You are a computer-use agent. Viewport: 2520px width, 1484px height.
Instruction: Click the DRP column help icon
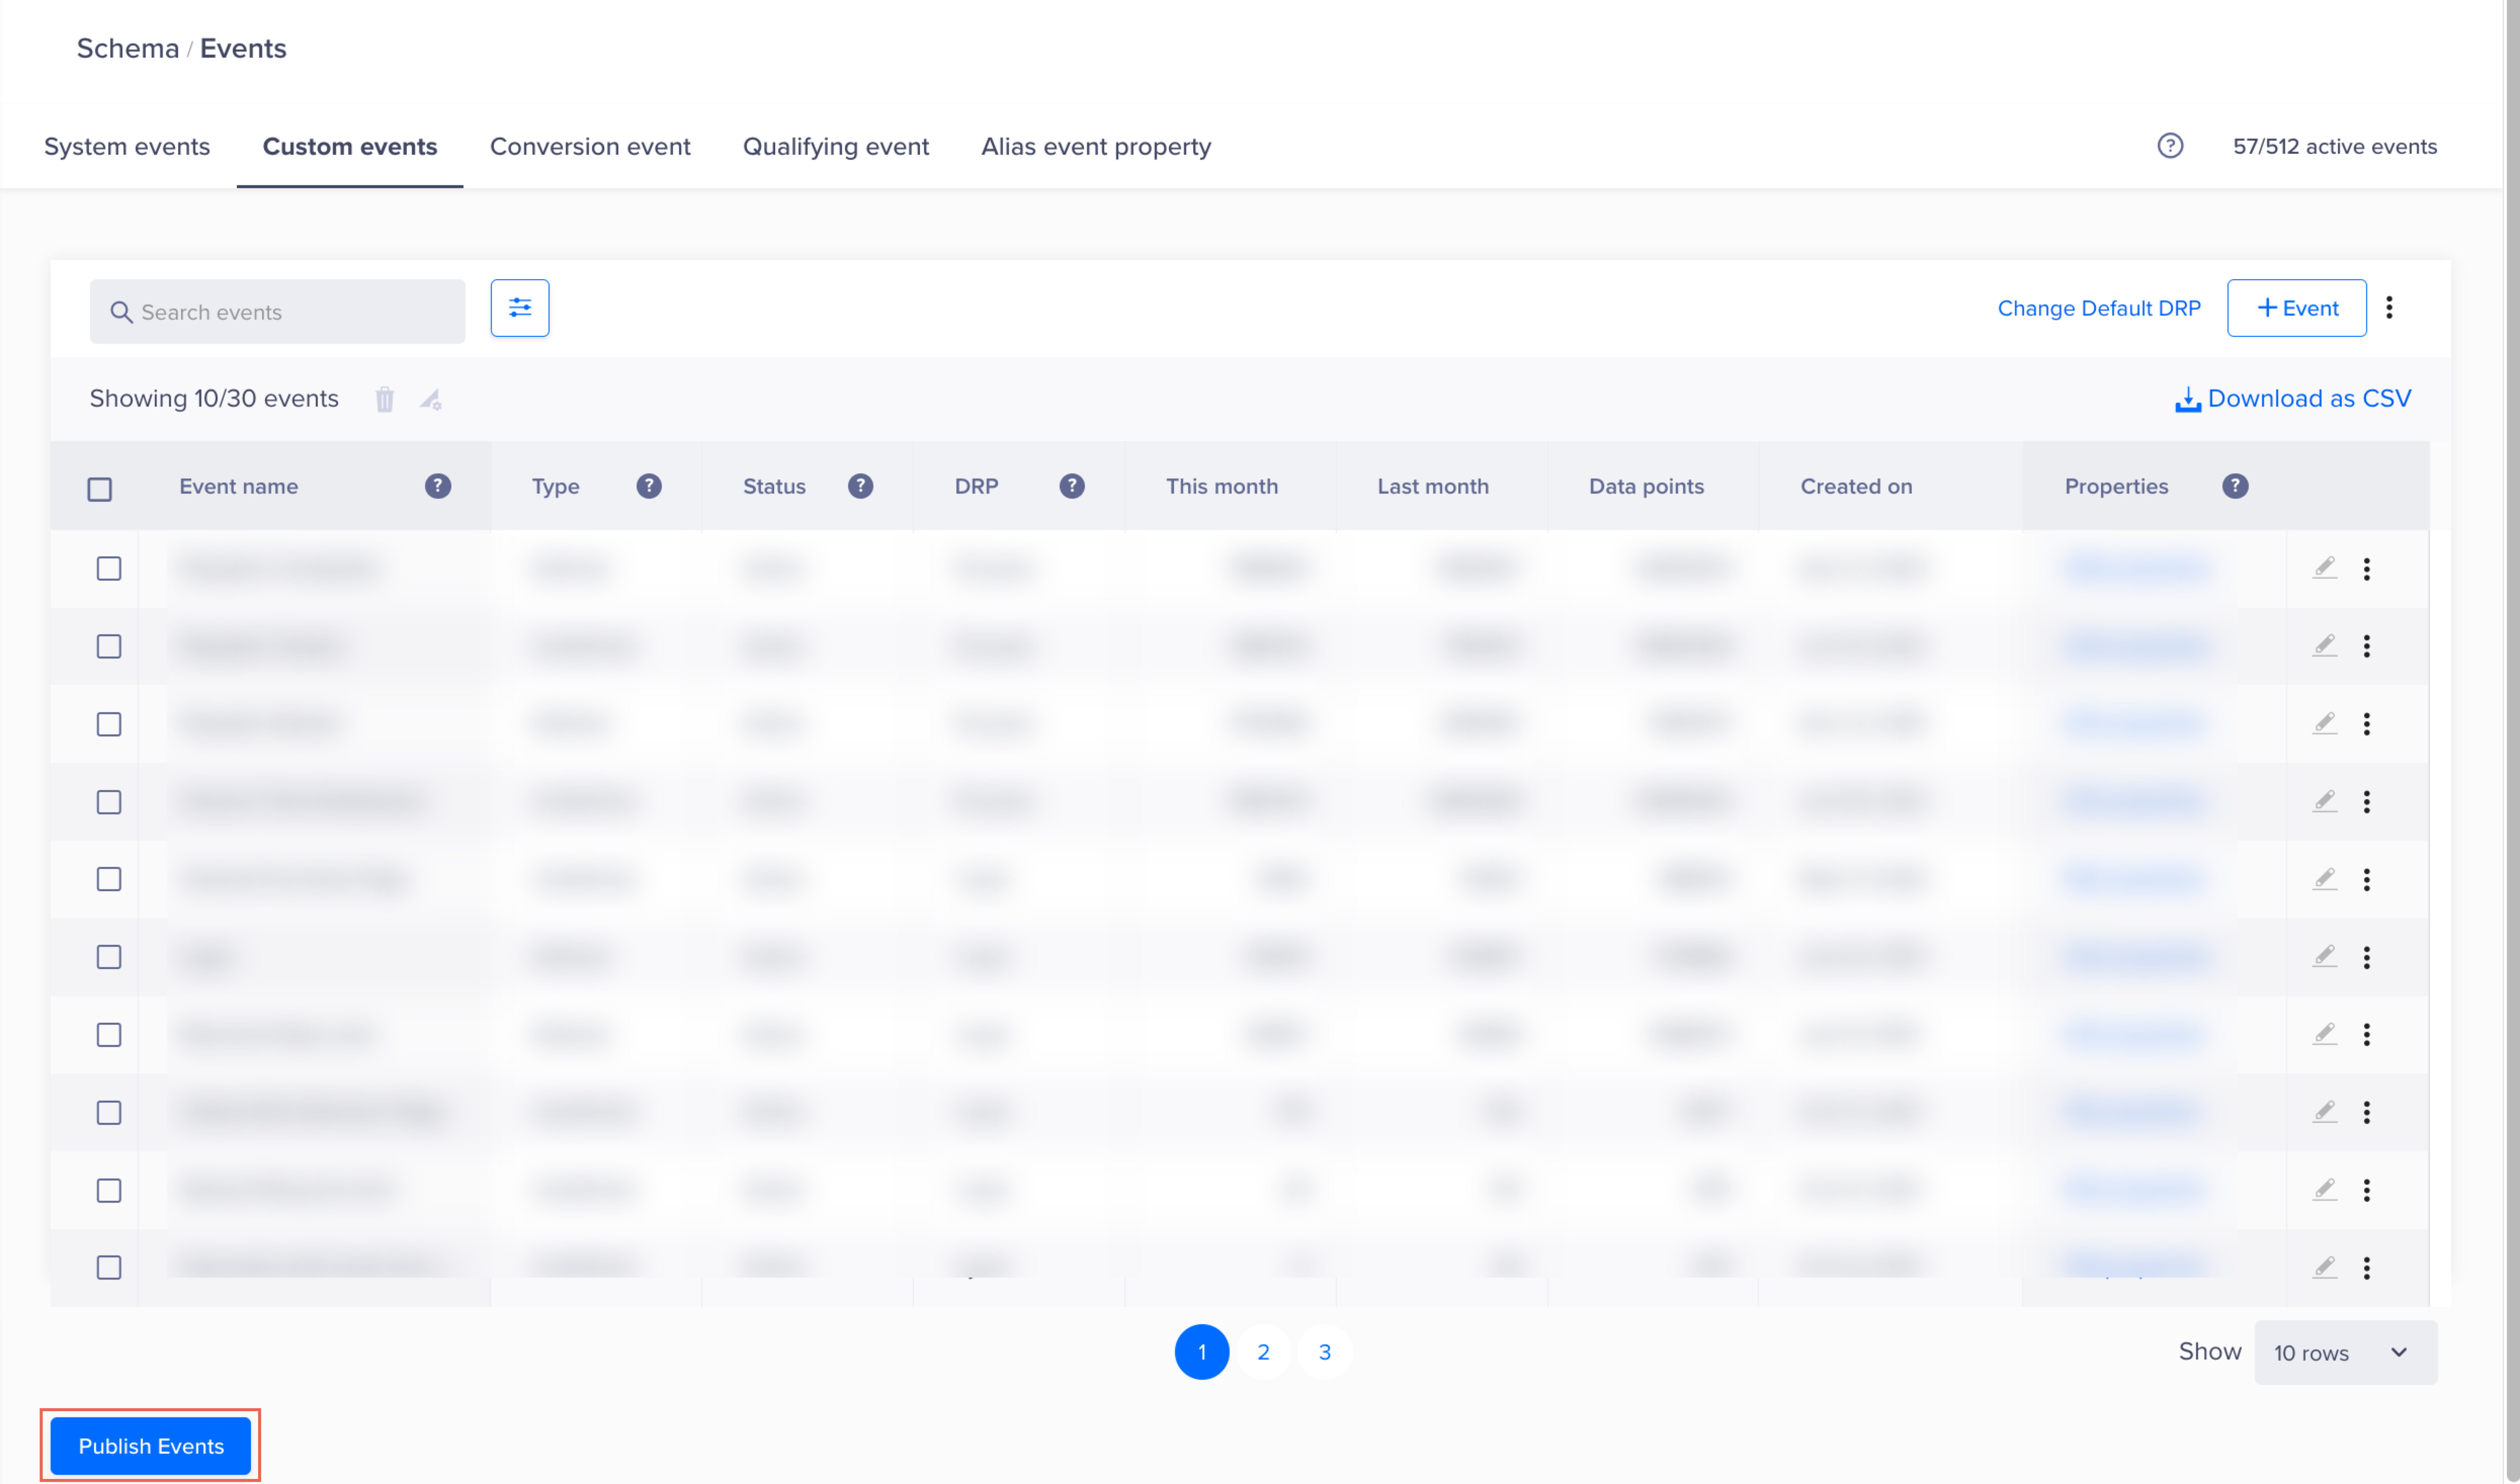click(x=1071, y=486)
